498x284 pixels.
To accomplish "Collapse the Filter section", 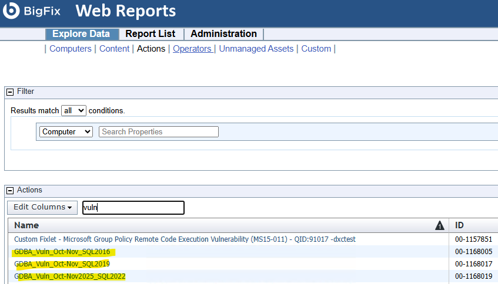I will tap(10, 92).
